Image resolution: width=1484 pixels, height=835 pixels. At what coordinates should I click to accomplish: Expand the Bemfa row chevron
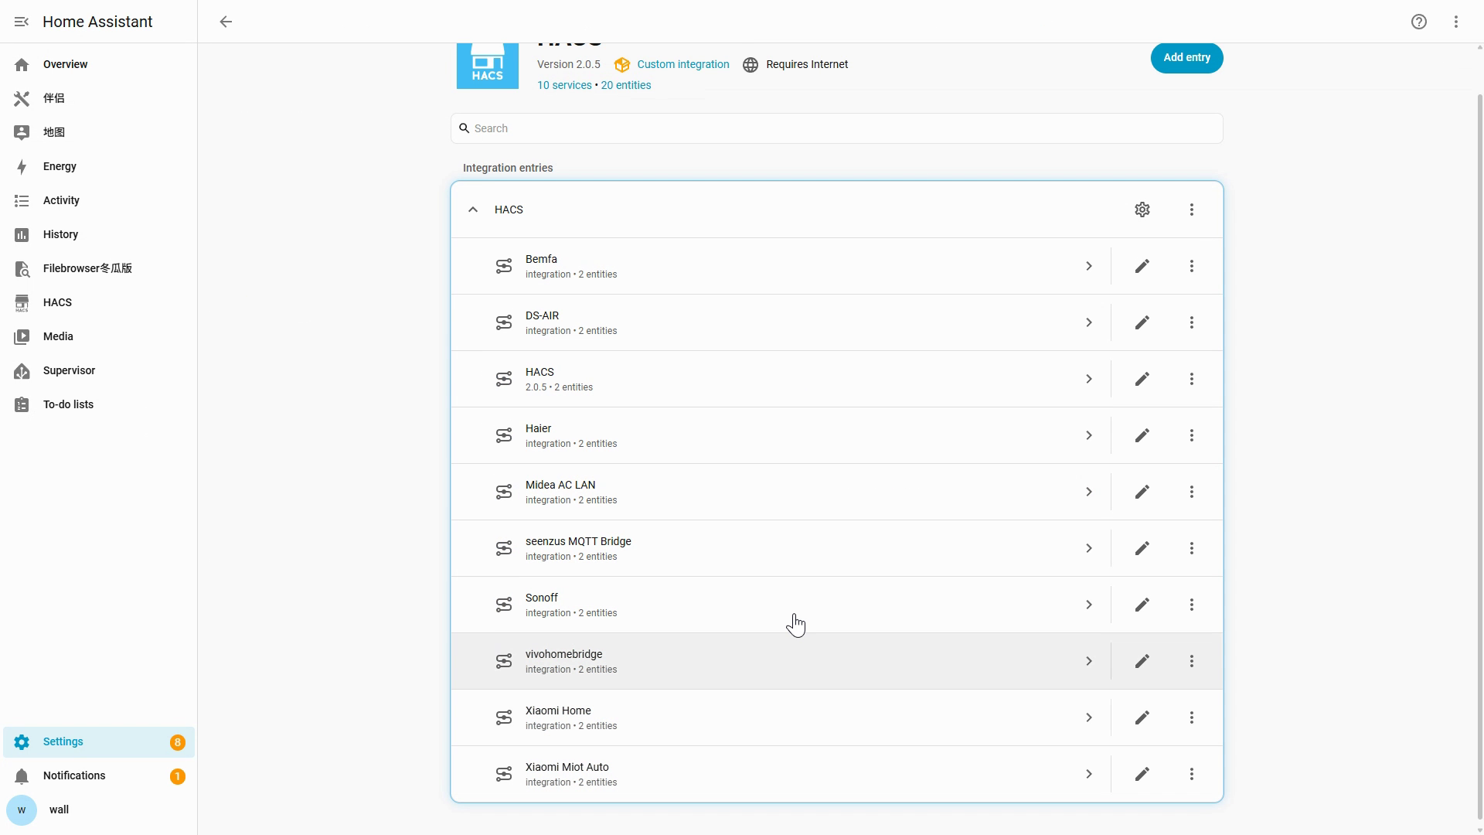coord(1089,266)
